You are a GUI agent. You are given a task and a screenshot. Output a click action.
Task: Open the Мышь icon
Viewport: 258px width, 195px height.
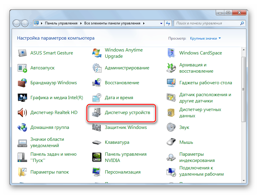172,142
